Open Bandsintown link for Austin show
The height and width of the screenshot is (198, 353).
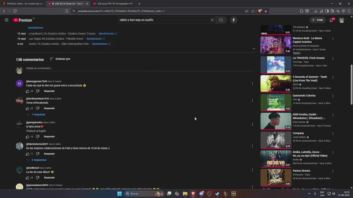point(101,44)
